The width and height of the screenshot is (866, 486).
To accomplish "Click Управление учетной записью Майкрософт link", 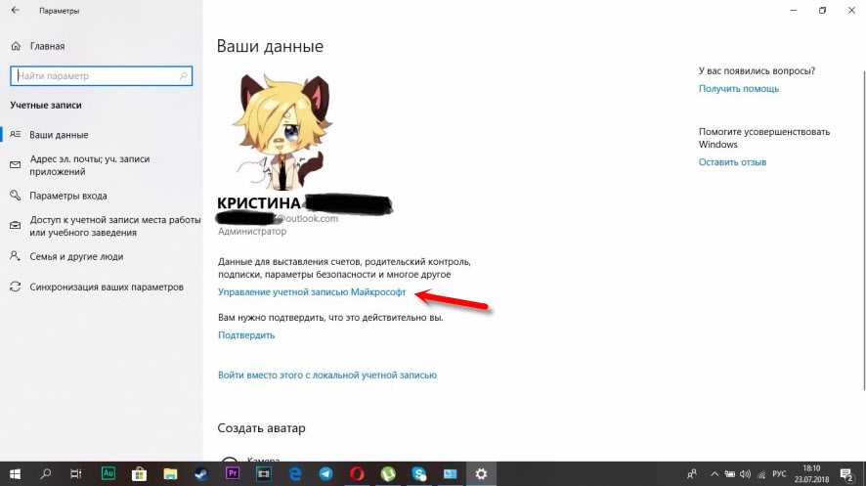I will tap(312, 292).
